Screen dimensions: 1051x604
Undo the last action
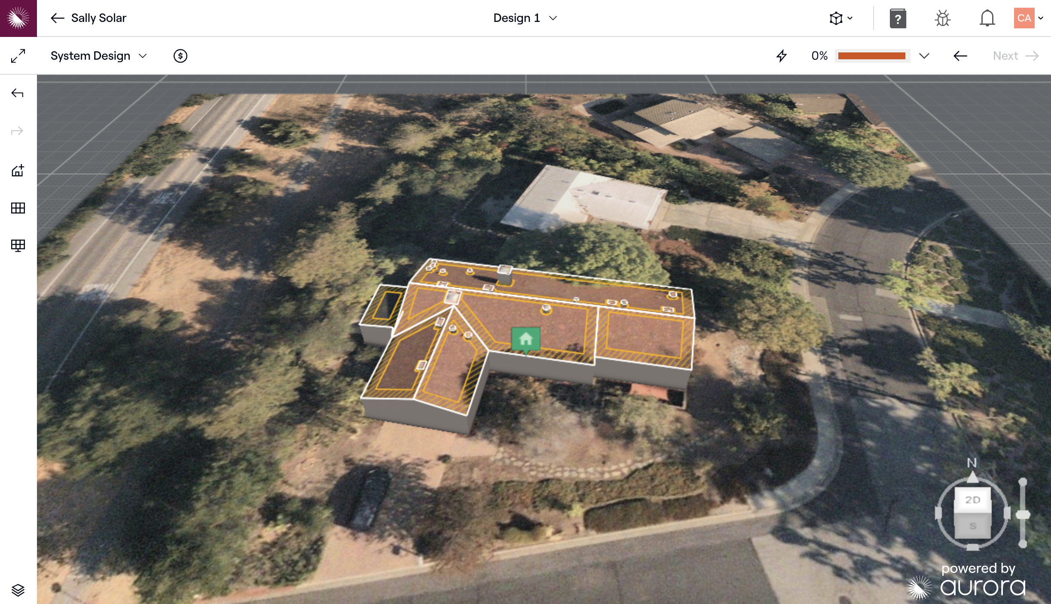pos(18,93)
